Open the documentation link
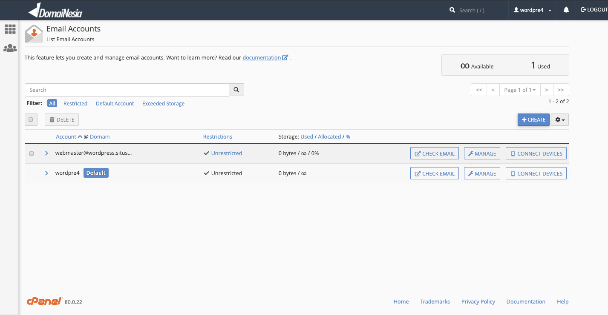 [x=262, y=57]
